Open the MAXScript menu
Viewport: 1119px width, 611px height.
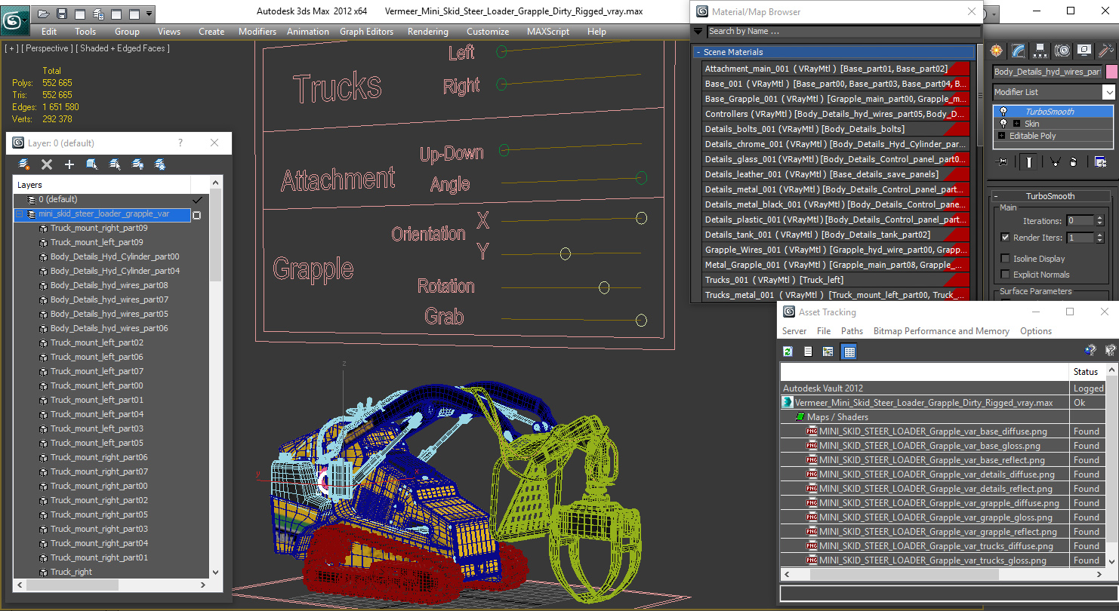(548, 32)
